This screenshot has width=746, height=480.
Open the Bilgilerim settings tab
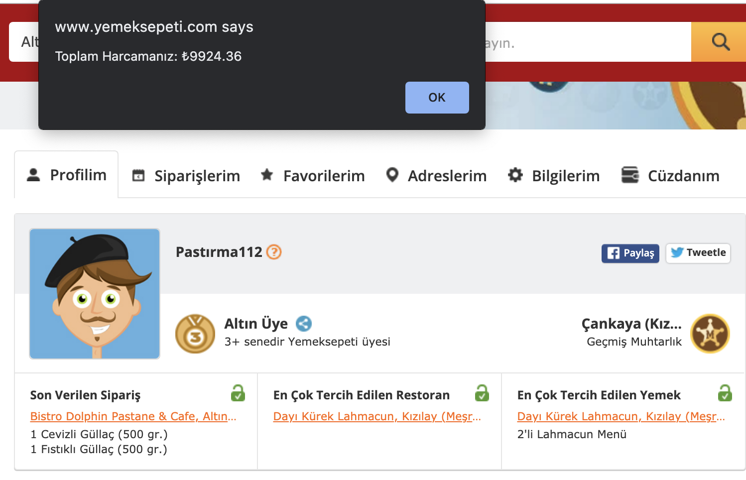pos(554,176)
